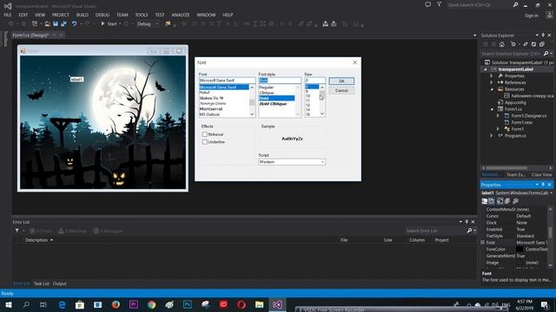This screenshot has width=556, height=312.
Task: Click the Home icon in Solution Explorer
Action: (502, 44)
